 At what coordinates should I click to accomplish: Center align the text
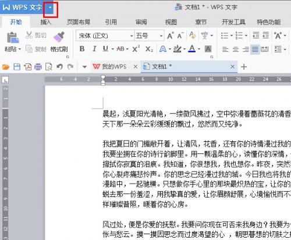coord(236,49)
